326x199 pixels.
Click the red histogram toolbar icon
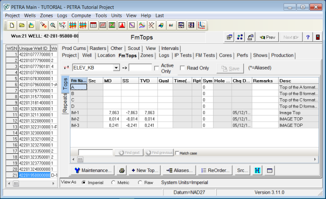point(122,25)
